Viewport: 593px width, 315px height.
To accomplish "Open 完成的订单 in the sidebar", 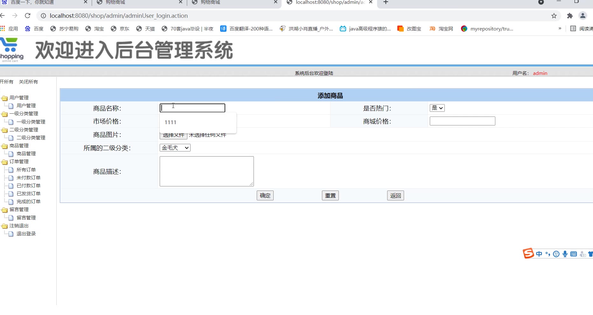I will coord(28,202).
